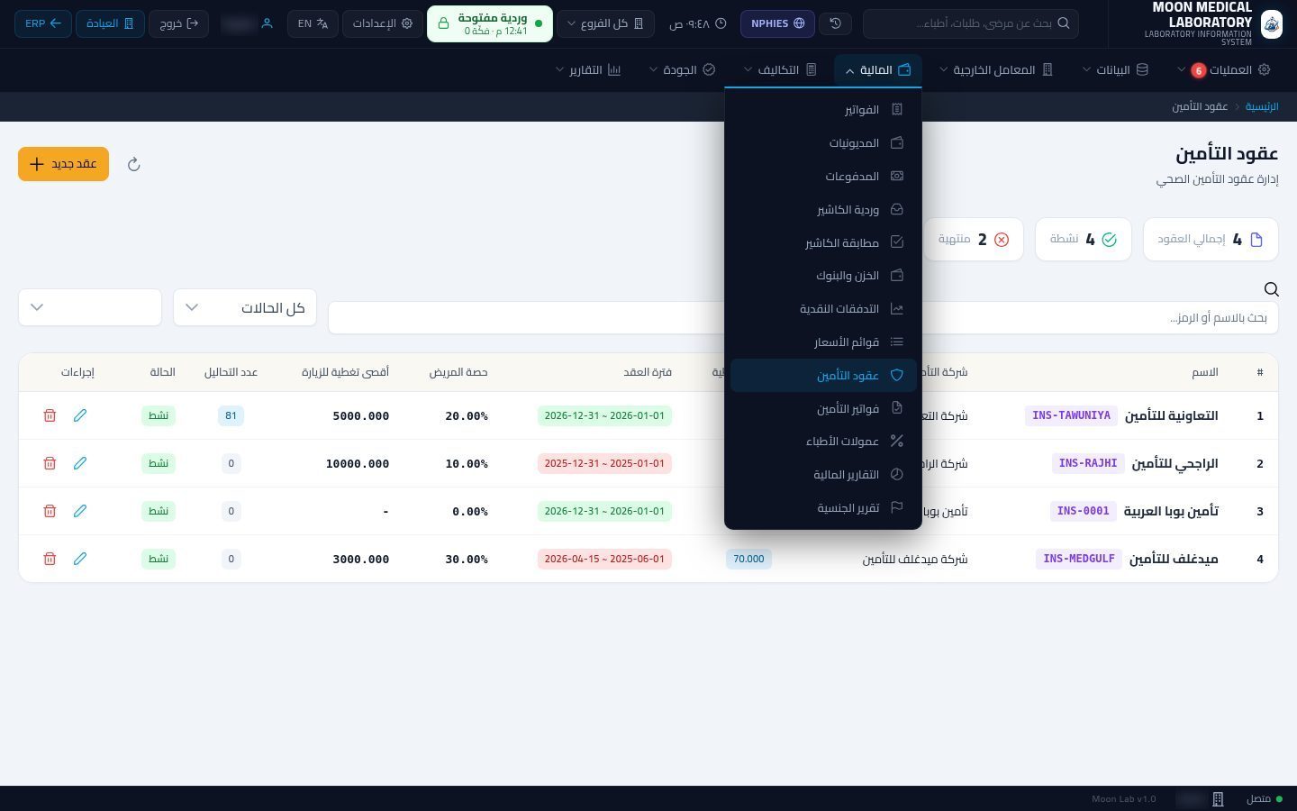
Task: Open تقرير الجنسية menu entry
Action: point(823,508)
